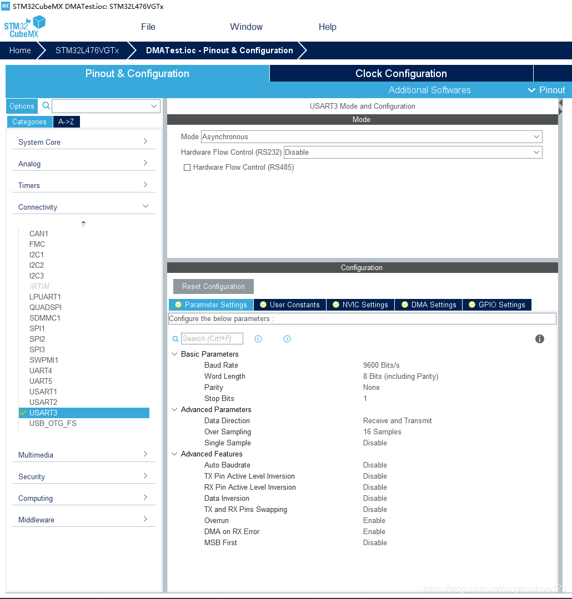Click the search magnifier icon beside Options
Viewport: 572px width, 599px height.
[46, 106]
